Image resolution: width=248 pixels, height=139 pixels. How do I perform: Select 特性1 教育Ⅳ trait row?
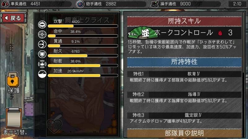click(184, 74)
